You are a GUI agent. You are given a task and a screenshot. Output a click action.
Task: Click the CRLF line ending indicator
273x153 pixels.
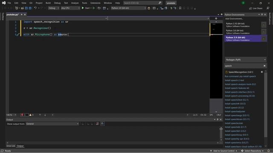tap(219, 115)
